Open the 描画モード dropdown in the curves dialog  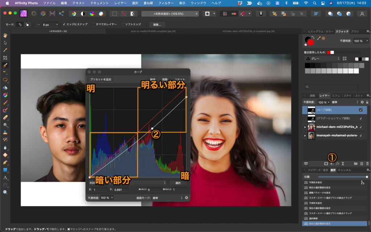pos(166,198)
